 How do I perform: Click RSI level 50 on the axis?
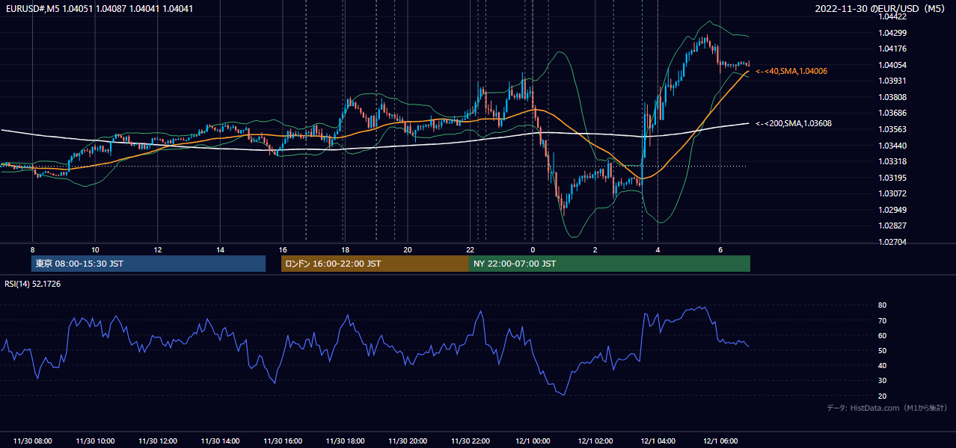pyautogui.click(x=883, y=350)
